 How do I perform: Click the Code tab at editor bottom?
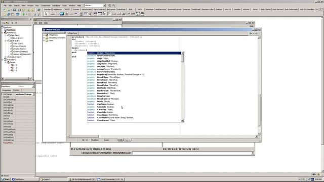coord(120,140)
